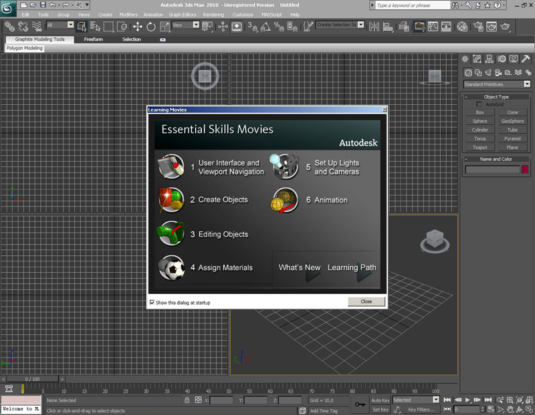Viewport: 535px width, 415px height.
Task: Toggle the Auto Key mode
Action: coord(380,400)
